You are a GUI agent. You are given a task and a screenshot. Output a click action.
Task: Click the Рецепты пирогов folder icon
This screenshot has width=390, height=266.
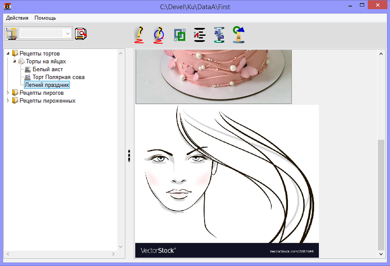coord(15,93)
